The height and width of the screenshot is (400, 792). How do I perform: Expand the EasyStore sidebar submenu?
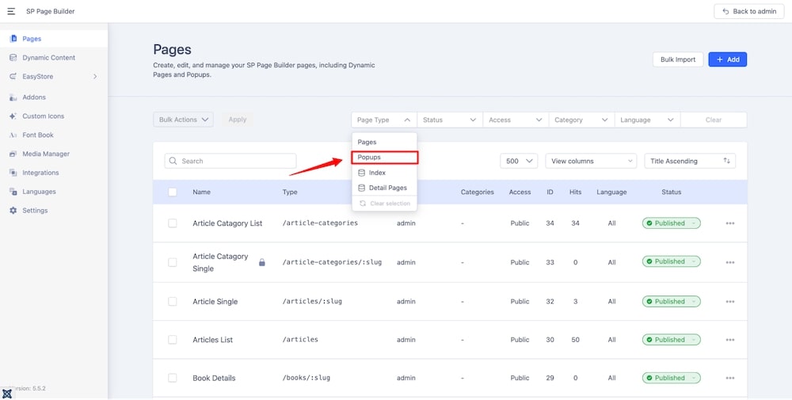click(x=95, y=77)
